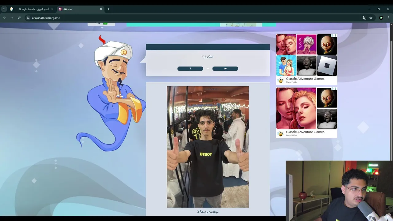The width and height of the screenshot is (393, 221).
Task: Open ad options dots on top ad
Action: click(x=335, y=36)
